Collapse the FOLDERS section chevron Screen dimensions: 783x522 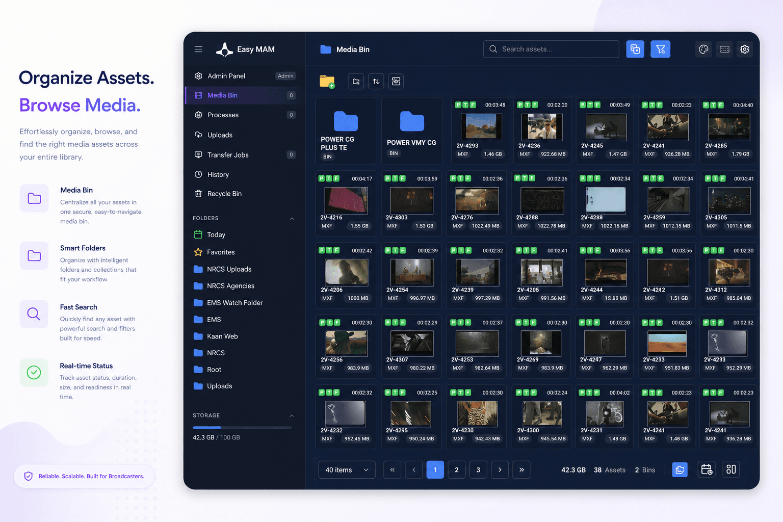point(292,218)
